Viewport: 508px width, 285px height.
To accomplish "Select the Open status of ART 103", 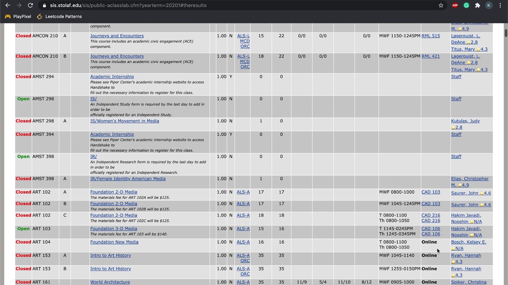I will pyautogui.click(x=23, y=229).
